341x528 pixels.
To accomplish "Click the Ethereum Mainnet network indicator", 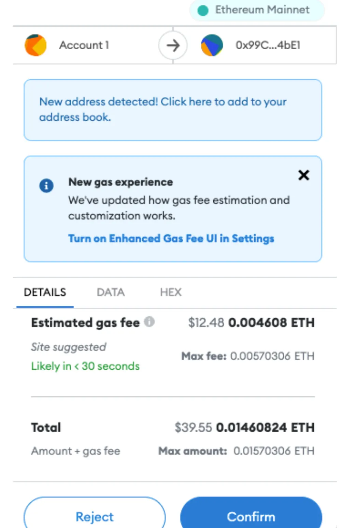I will click(x=257, y=10).
